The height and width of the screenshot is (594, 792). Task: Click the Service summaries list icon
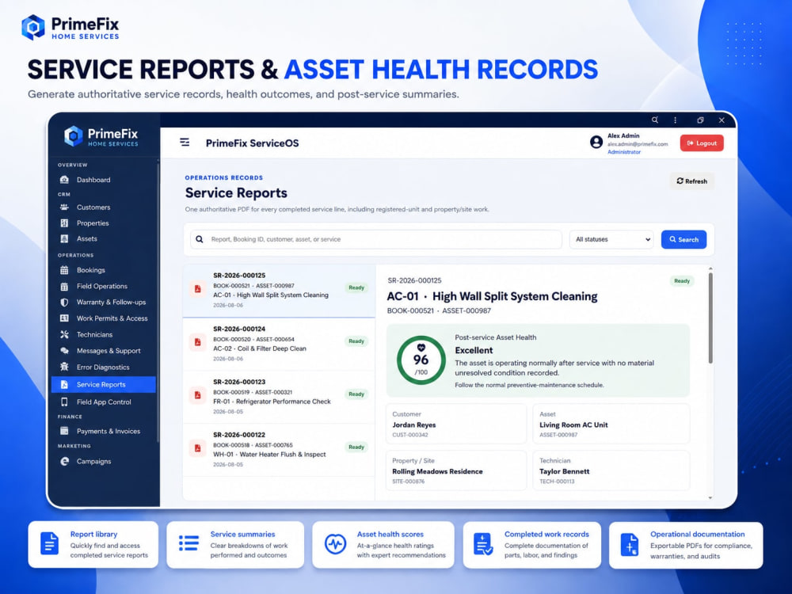[189, 543]
